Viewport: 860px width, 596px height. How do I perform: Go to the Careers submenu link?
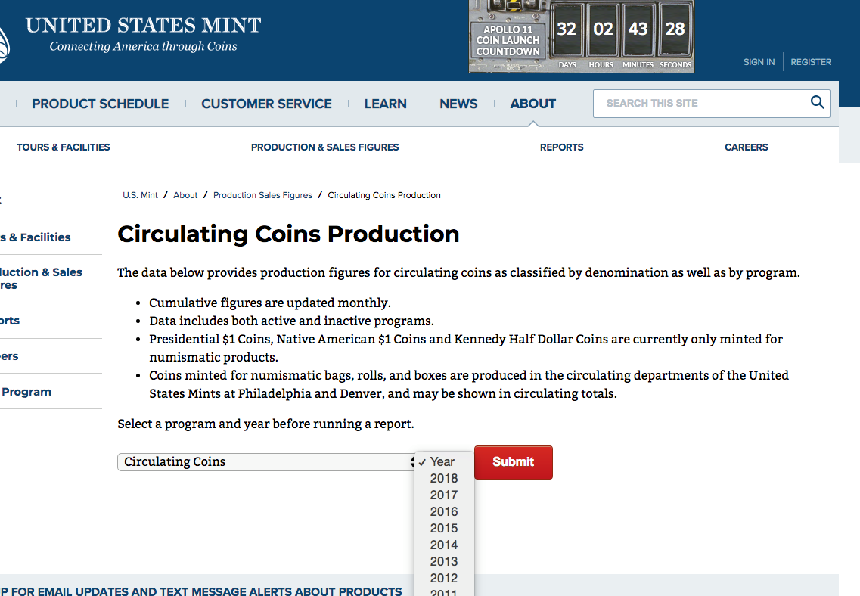pos(746,147)
